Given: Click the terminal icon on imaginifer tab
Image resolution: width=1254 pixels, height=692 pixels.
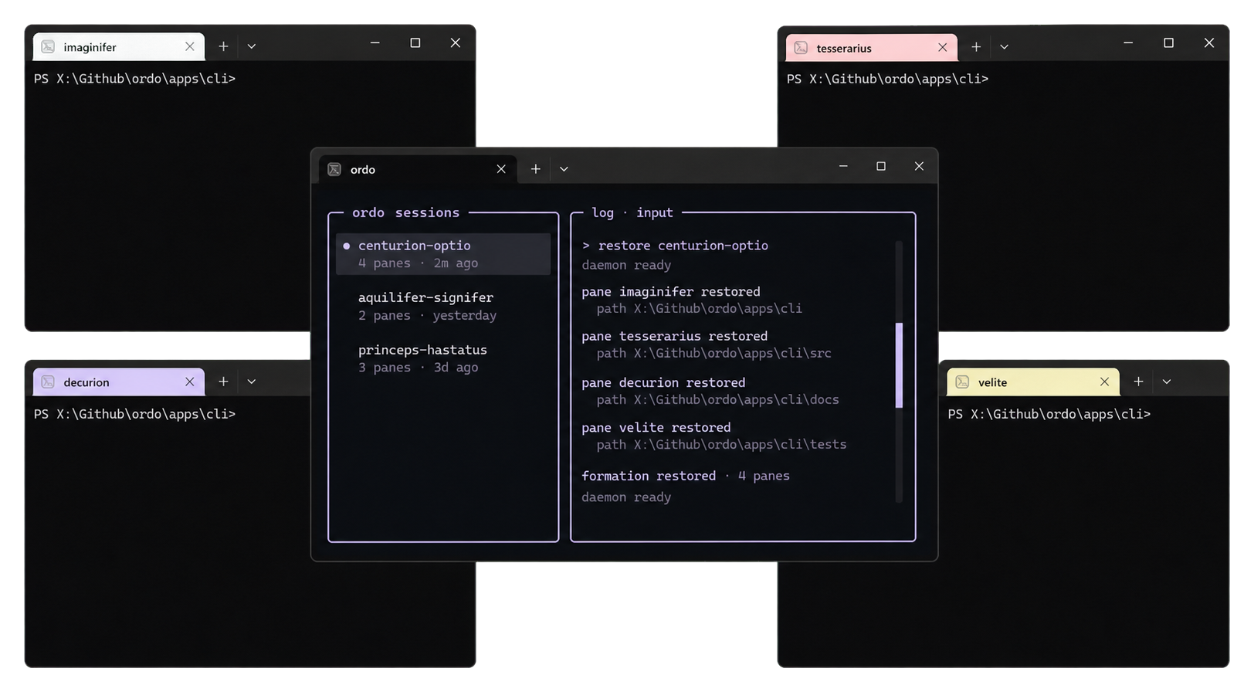Looking at the screenshot, I should 48,47.
